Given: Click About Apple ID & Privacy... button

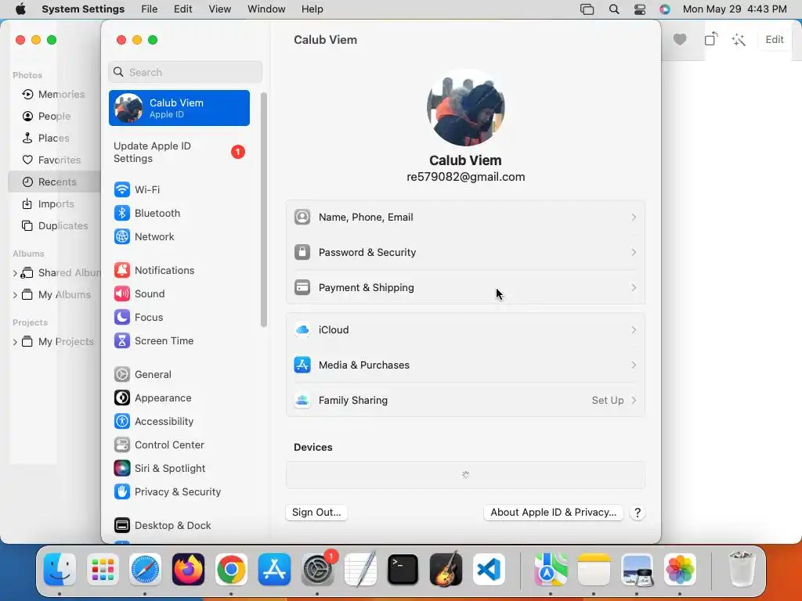Looking at the screenshot, I should pos(554,513).
